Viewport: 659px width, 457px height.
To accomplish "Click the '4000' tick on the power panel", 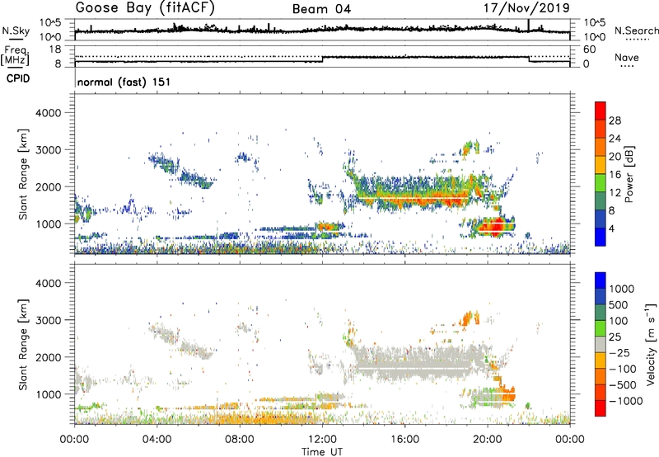I will pyautogui.click(x=48, y=113).
